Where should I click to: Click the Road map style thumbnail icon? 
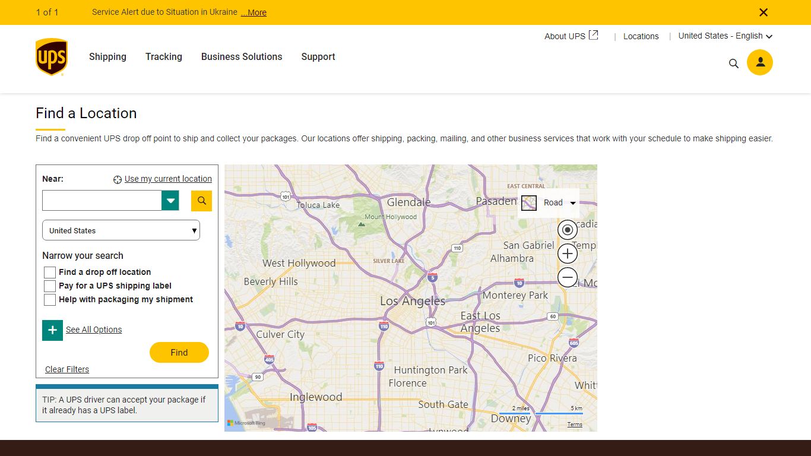coord(529,203)
